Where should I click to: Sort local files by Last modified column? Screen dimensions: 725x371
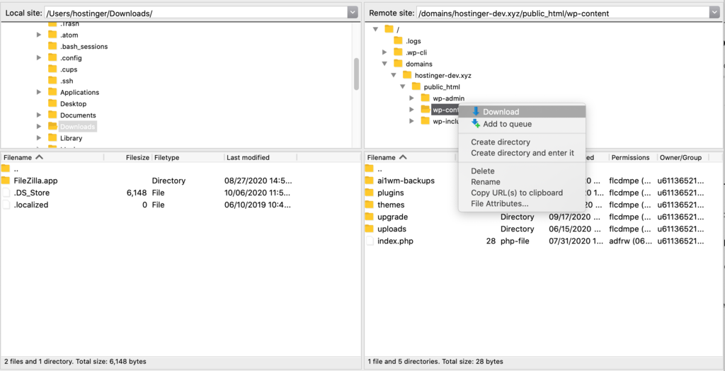pos(248,157)
